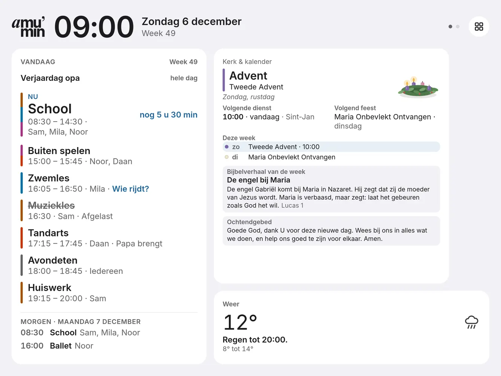Switch to the second page dot
Viewport: 501px width, 376px height.
(x=458, y=27)
